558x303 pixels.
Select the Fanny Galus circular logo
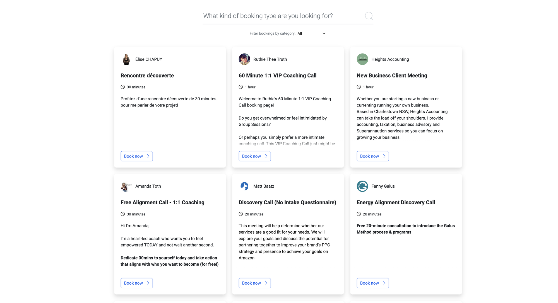click(362, 186)
